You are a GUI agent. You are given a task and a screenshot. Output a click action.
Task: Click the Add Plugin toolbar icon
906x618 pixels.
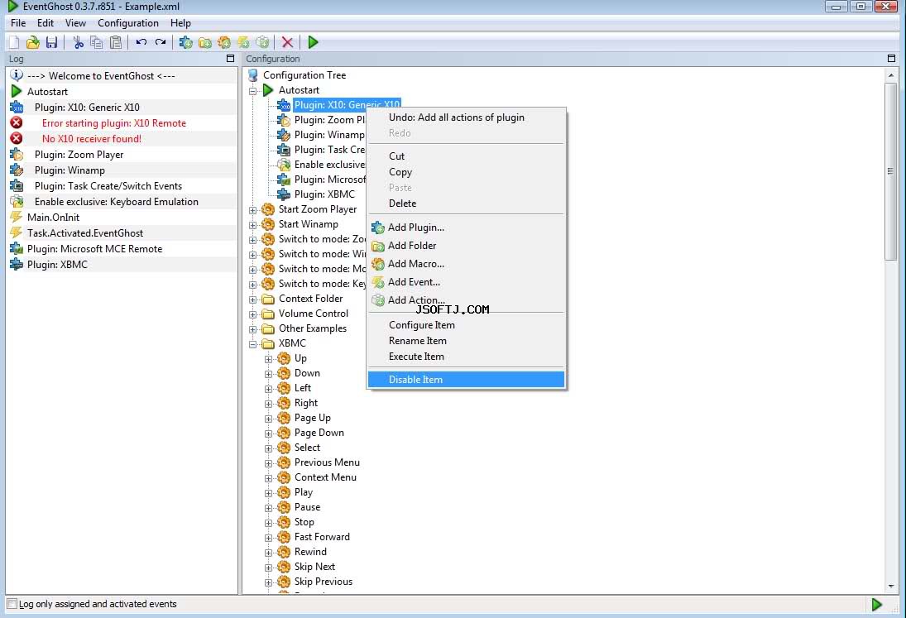[x=185, y=42]
